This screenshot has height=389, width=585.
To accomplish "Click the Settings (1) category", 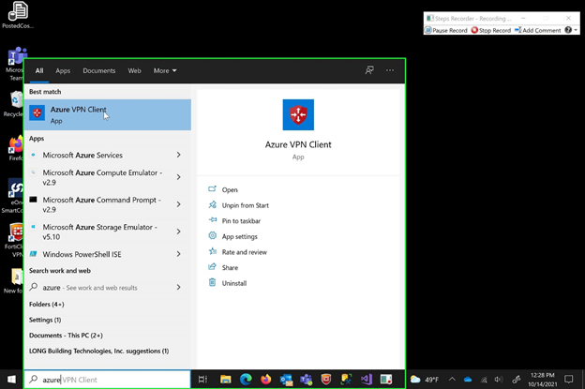I will (x=45, y=320).
